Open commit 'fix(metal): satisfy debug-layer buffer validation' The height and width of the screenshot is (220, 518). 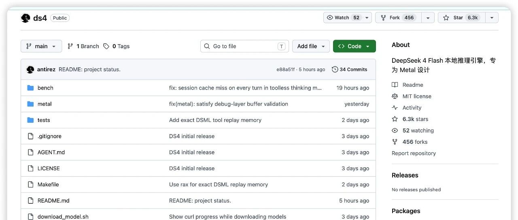pyautogui.click(x=229, y=104)
